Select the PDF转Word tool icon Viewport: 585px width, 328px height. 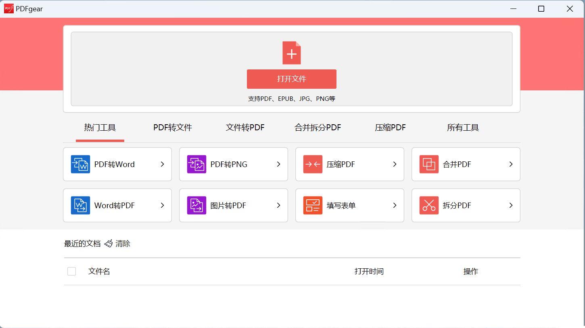(80, 164)
